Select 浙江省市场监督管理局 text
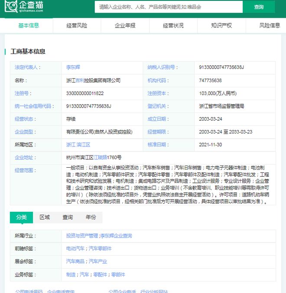The height and width of the screenshot is (293, 286). 221,106
